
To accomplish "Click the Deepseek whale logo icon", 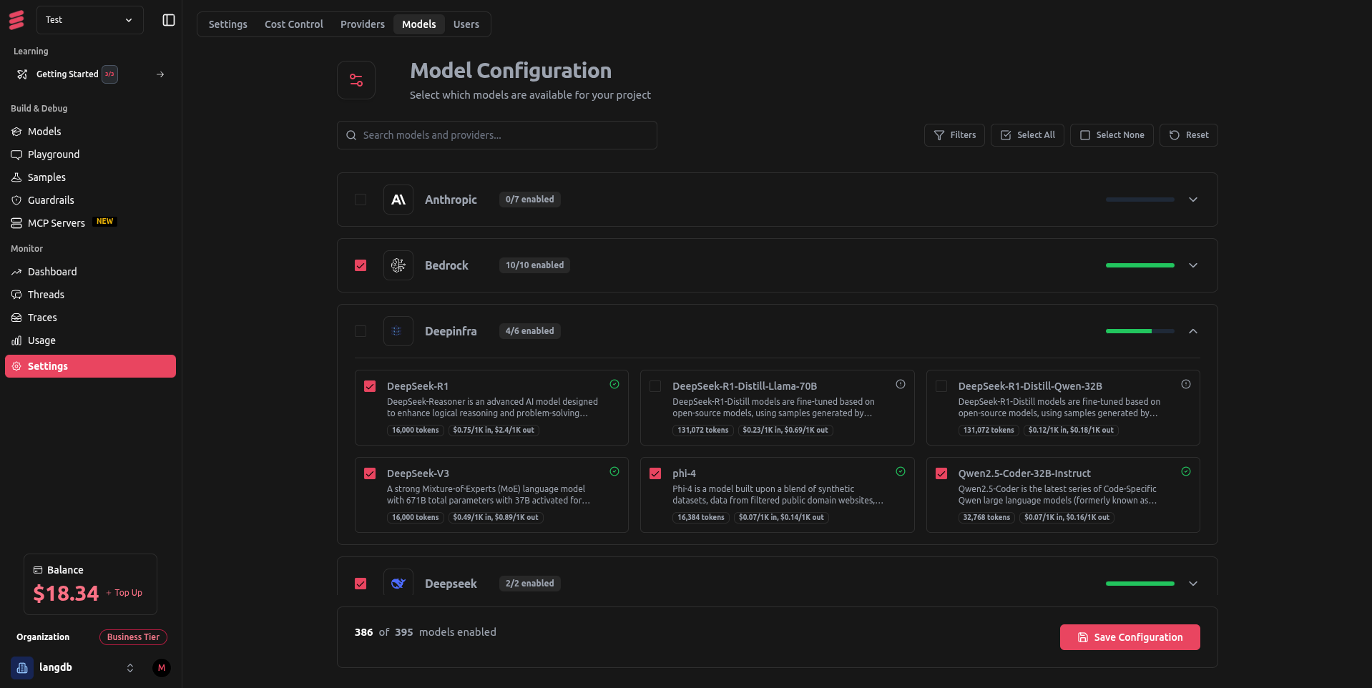I will tap(398, 584).
